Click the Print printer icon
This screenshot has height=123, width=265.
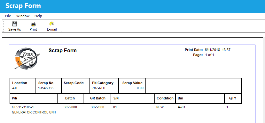[x=33, y=24]
